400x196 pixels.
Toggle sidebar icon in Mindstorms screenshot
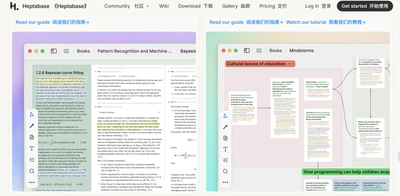[x=247, y=50]
